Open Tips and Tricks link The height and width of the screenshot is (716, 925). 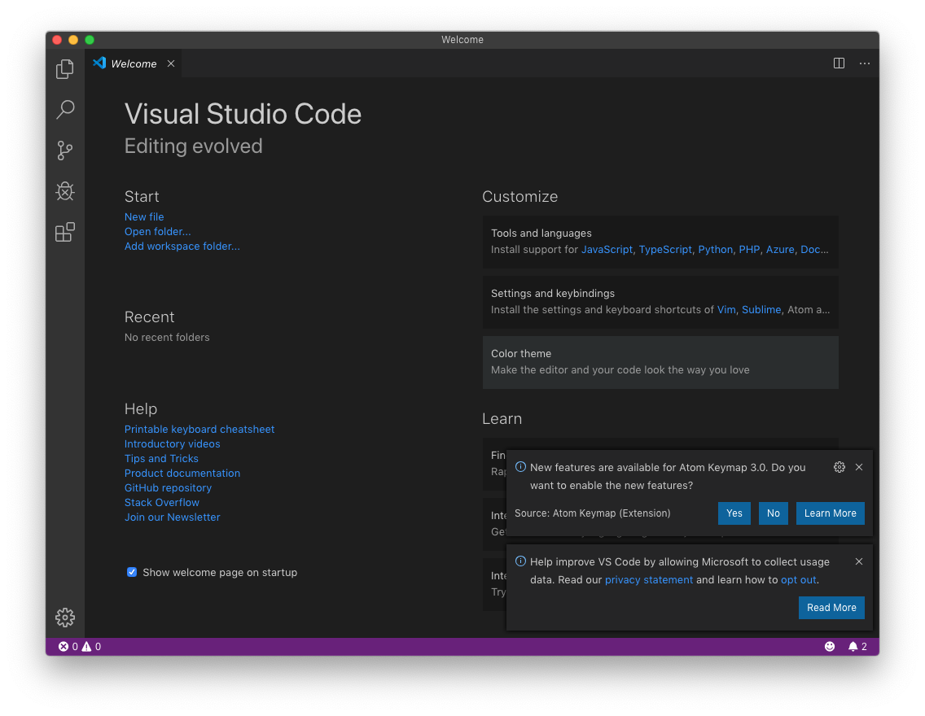[x=161, y=458]
